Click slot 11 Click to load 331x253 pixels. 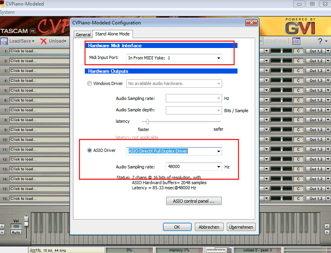39,149
